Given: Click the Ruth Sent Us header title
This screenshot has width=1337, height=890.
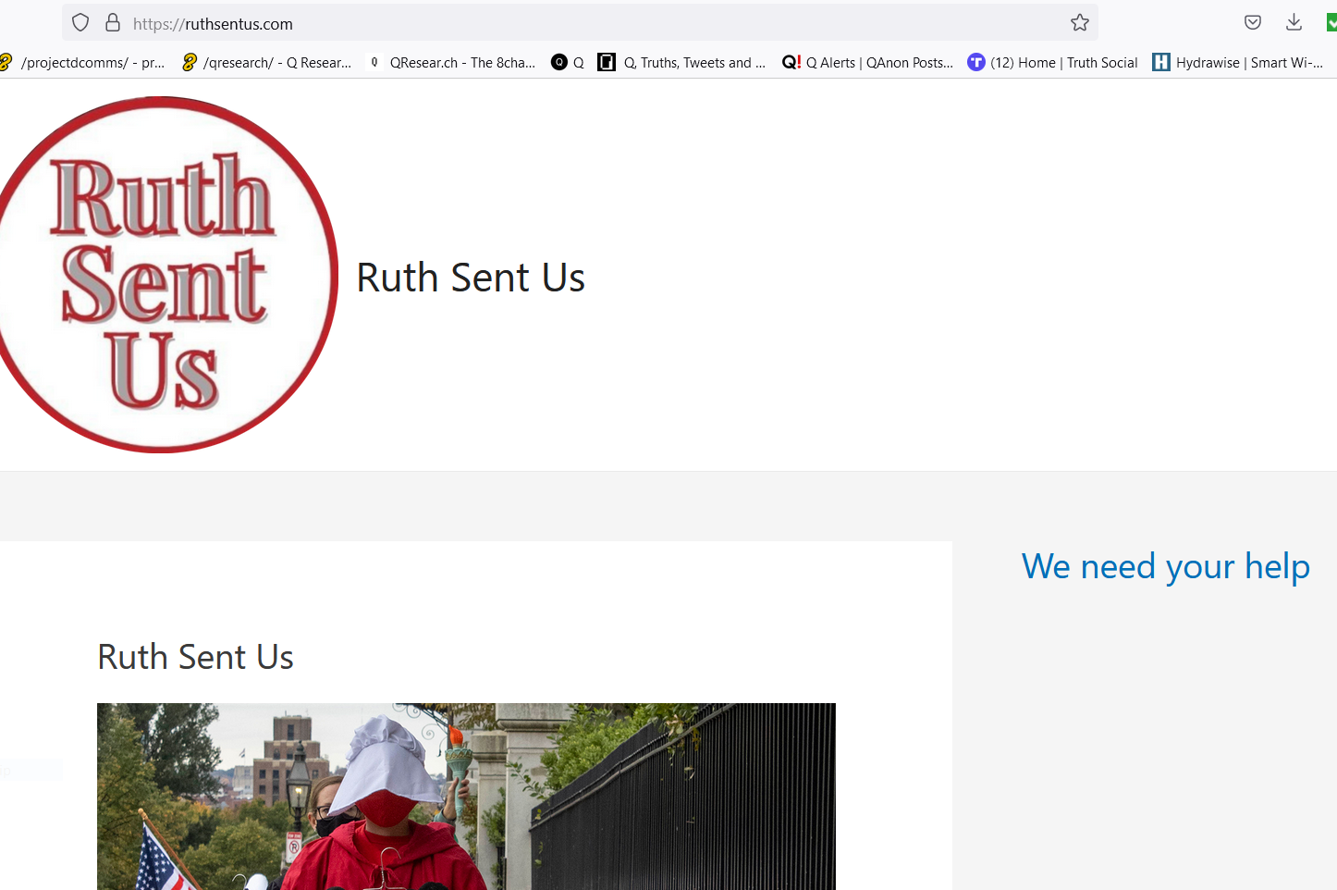Looking at the screenshot, I should pos(471,278).
